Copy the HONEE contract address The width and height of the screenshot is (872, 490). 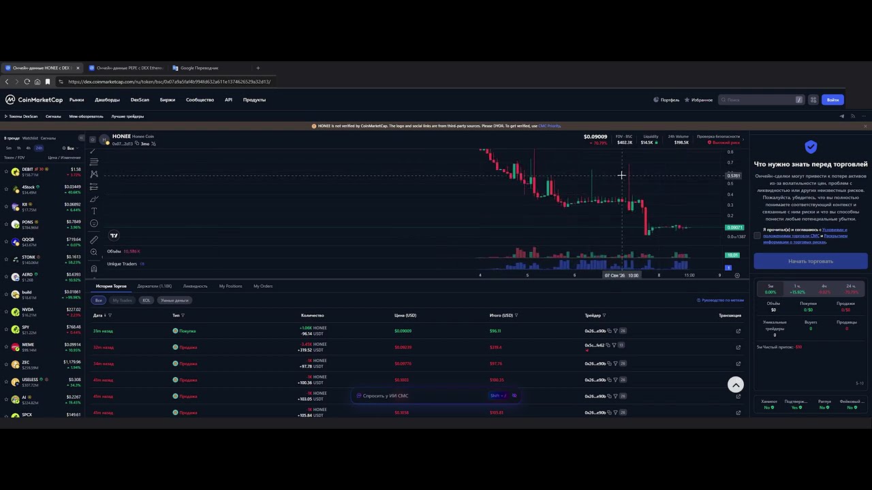tap(136, 144)
